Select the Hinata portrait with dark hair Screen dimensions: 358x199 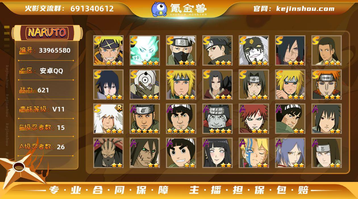coord(217,153)
